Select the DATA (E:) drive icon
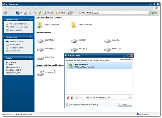The image size is (162, 118). pos(74,41)
